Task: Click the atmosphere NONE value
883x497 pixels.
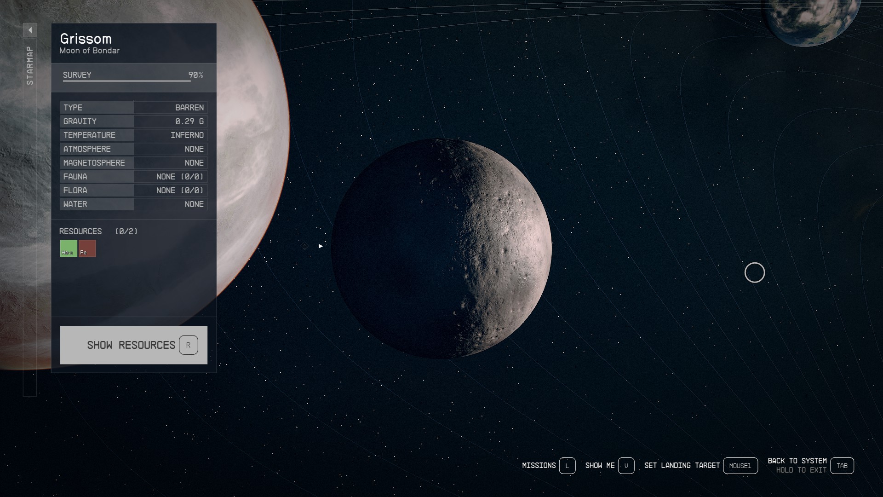Action: pos(194,149)
